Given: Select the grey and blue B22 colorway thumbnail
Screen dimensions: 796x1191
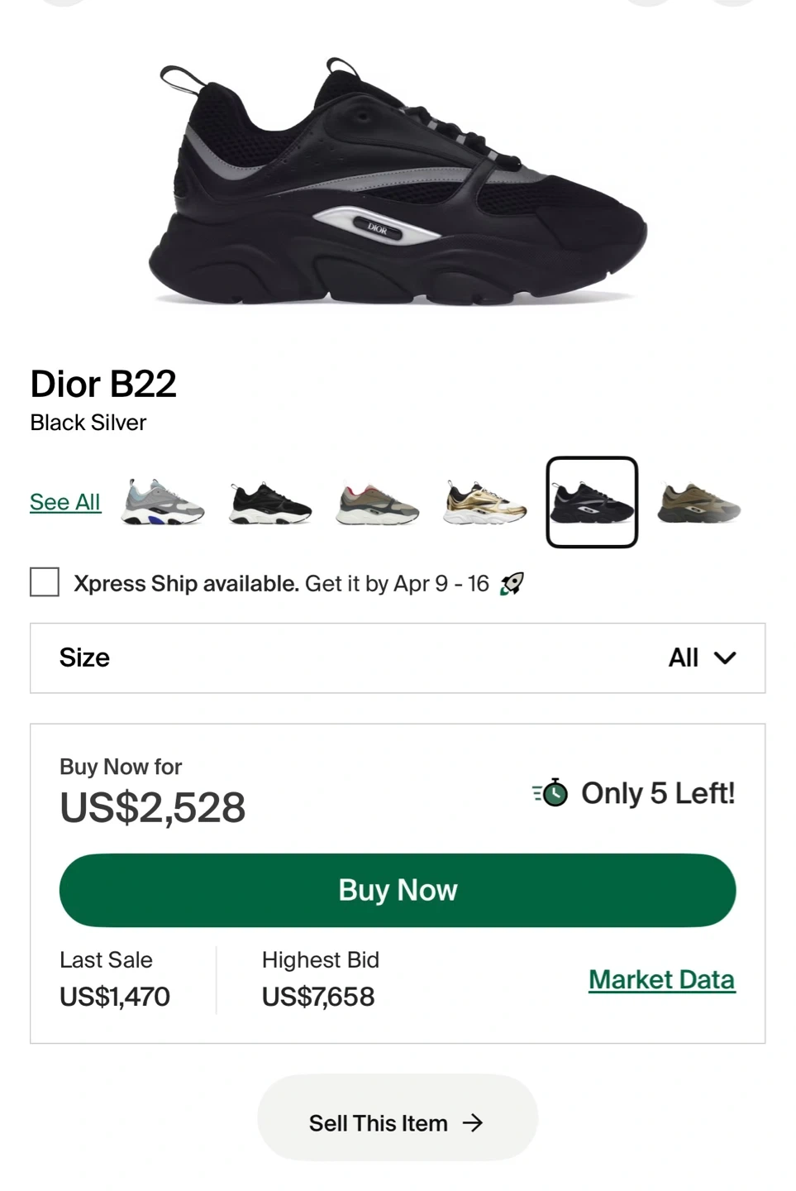Looking at the screenshot, I should point(163,502).
